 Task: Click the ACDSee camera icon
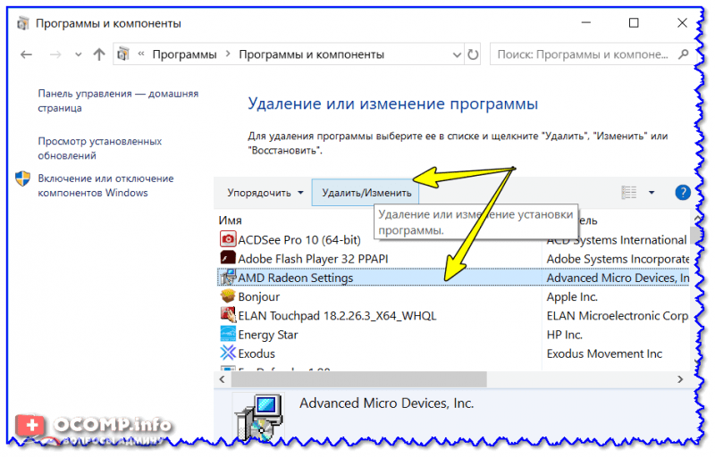[x=228, y=238]
